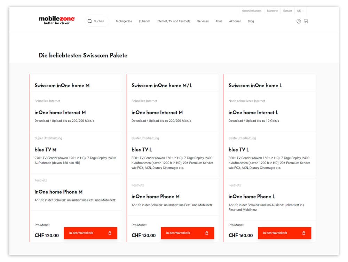
Task: Click the Suchen search field
Action: (x=99, y=21)
